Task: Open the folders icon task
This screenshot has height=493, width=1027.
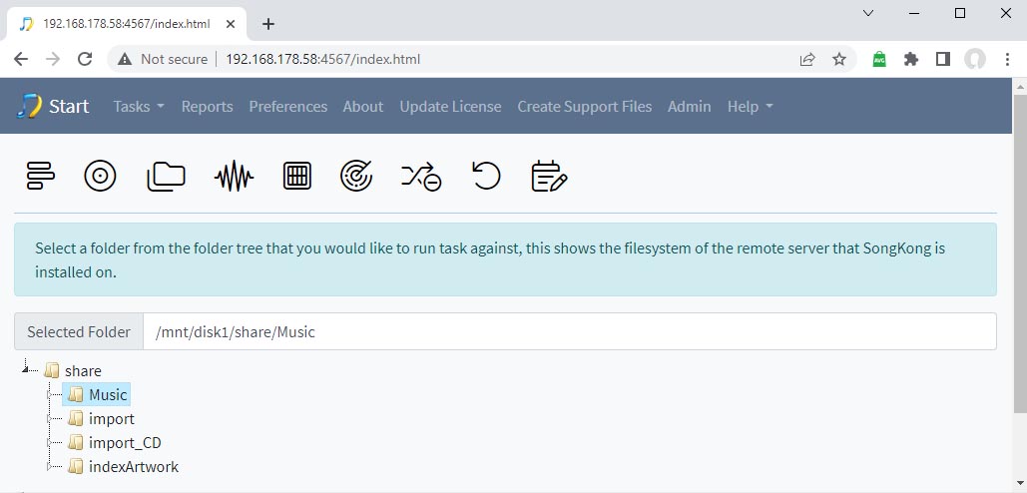Action: [x=166, y=177]
